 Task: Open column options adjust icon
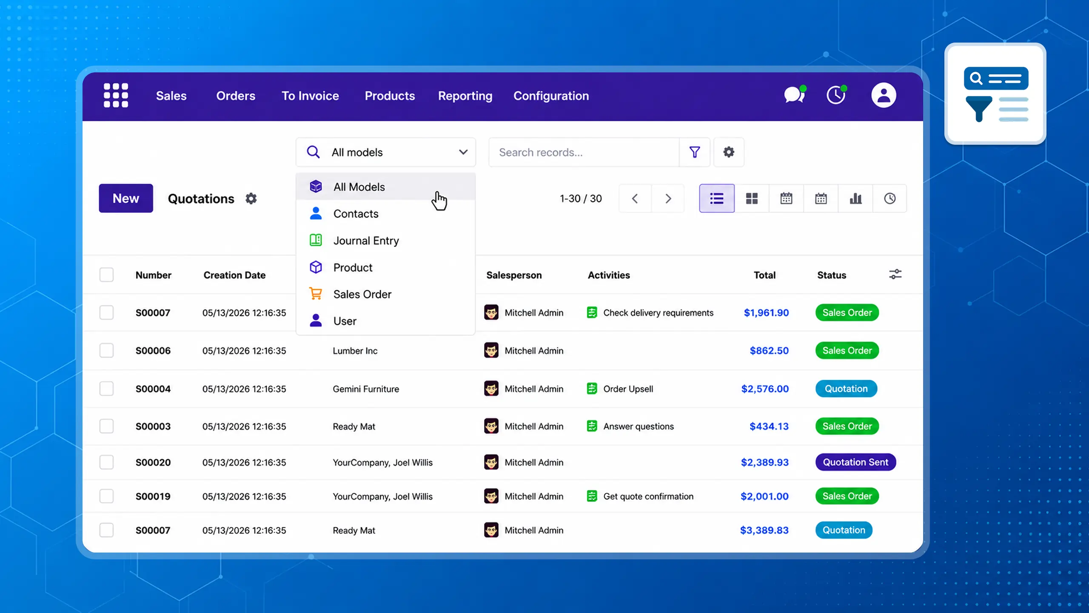click(x=895, y=274)
